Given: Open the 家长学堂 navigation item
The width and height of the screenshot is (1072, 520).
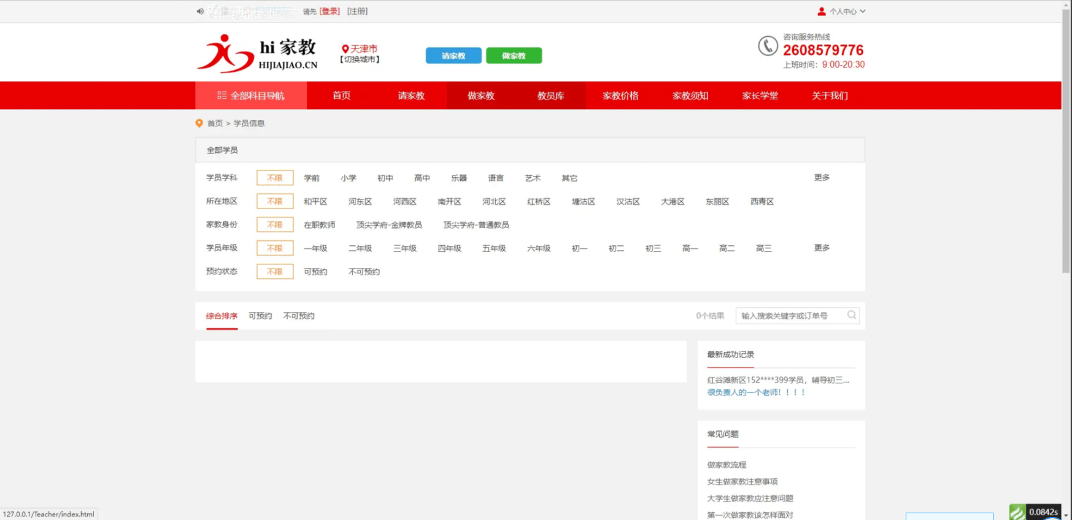Looking at the screenshot, I should point(760,96).
